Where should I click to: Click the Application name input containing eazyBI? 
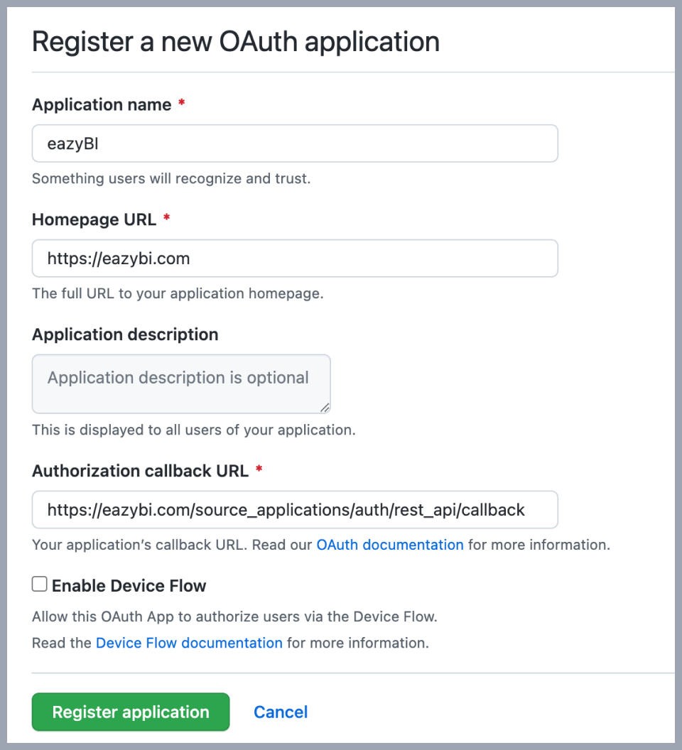tap(295, 143)
